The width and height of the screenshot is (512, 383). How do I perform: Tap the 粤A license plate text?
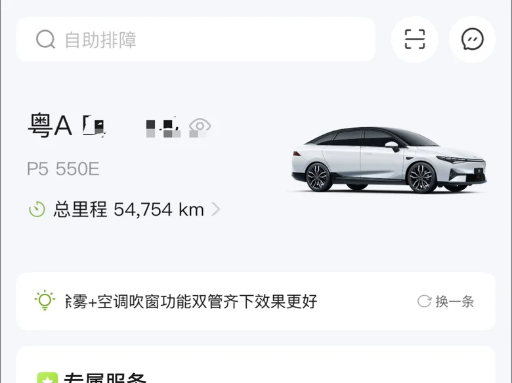[x=50, y=126]
